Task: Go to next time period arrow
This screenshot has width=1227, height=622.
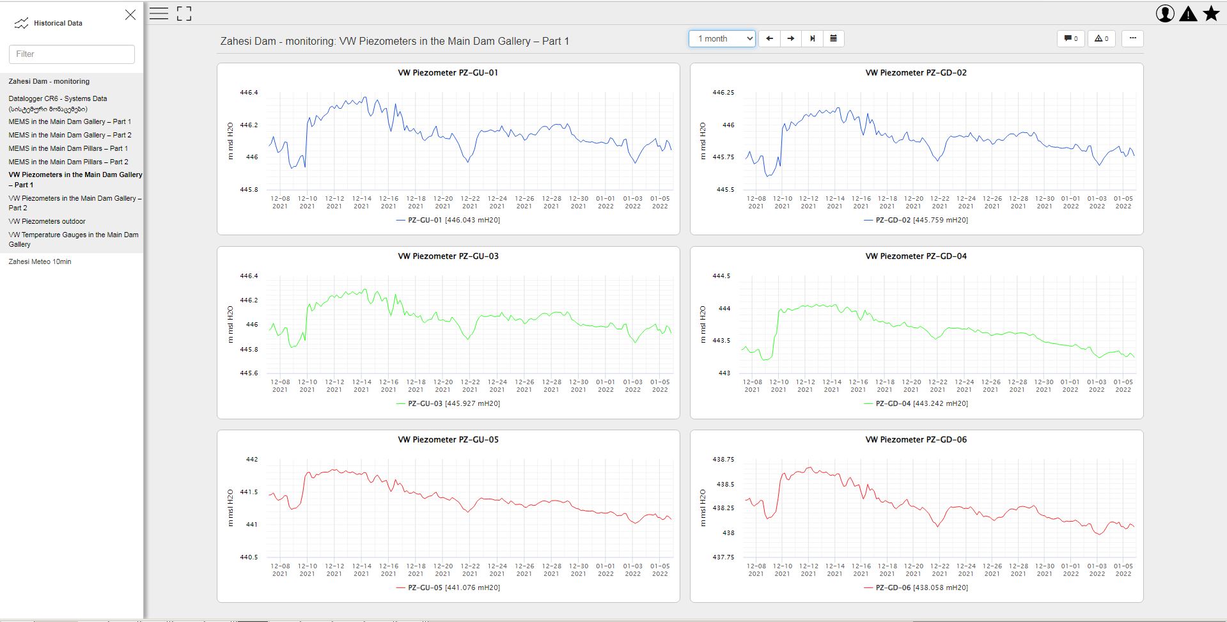Action: (791, 38)
